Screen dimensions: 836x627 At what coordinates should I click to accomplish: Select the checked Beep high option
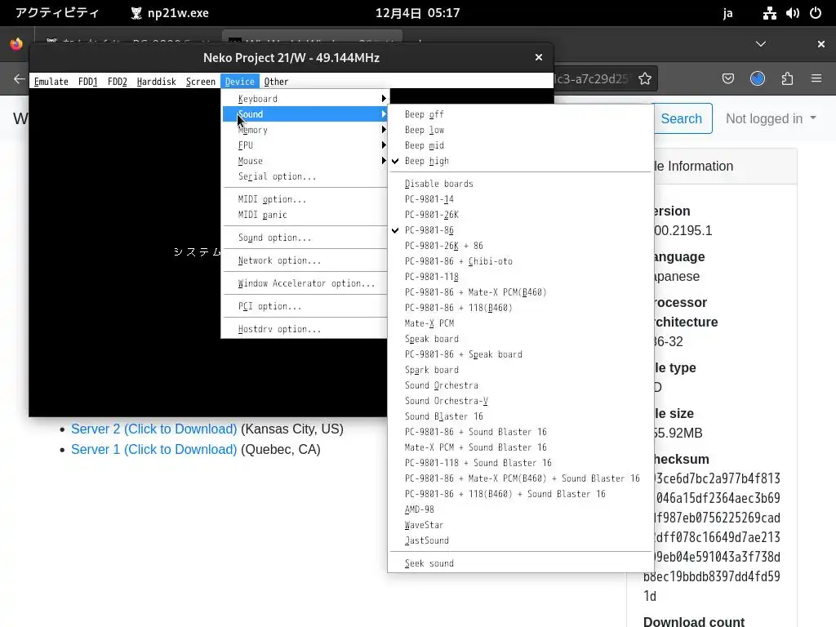pos(520,161)
